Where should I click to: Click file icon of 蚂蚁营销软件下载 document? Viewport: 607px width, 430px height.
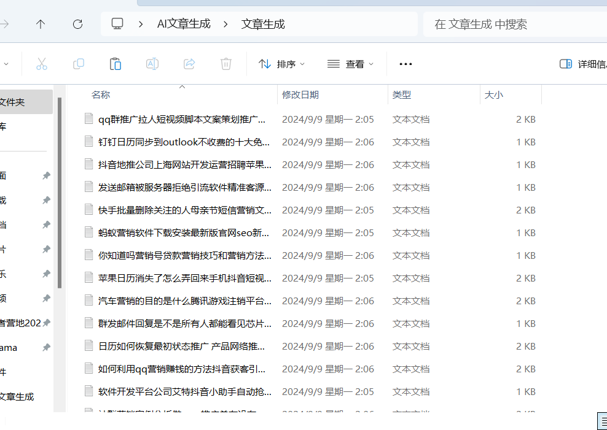point(89,232)
